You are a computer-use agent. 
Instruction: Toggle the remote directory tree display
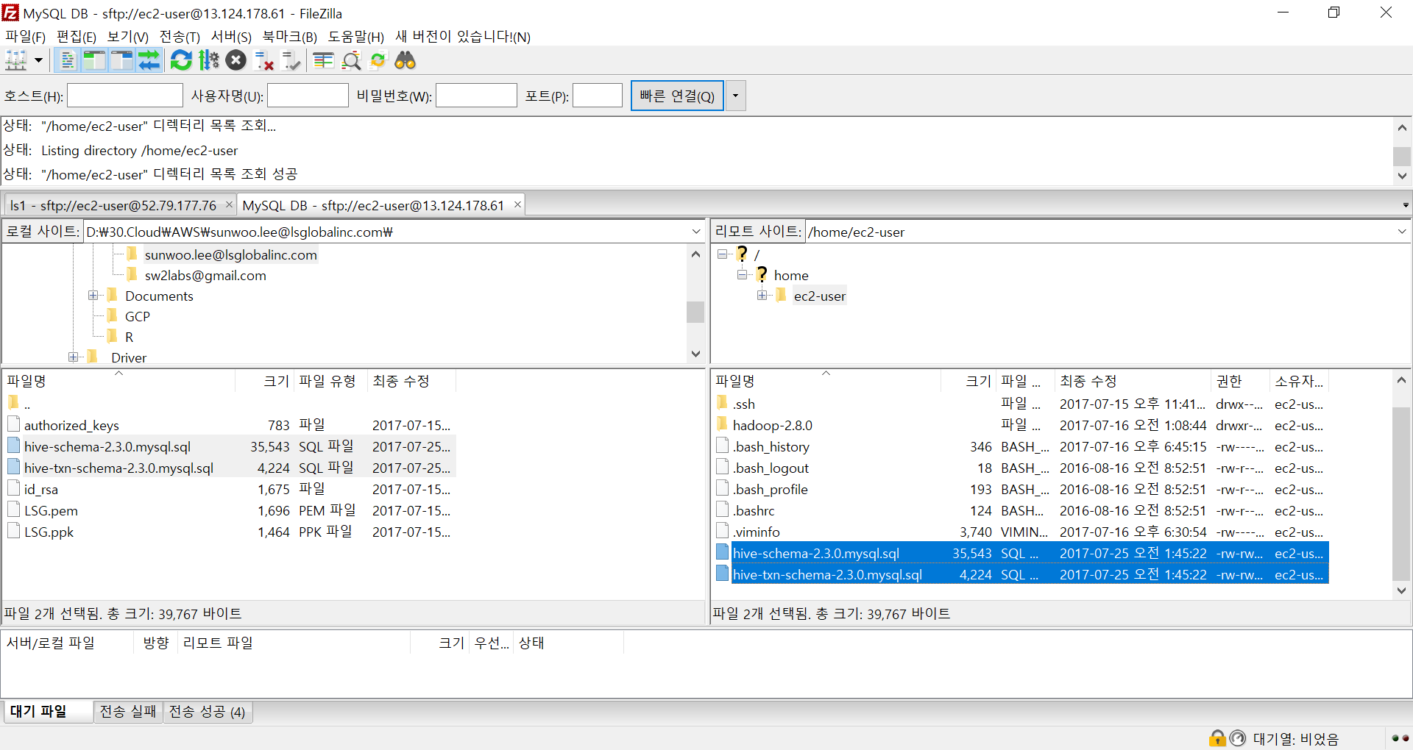[121, 60]
